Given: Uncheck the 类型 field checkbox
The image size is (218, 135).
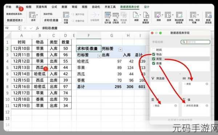Looking at the screenshot, I should (154, 59).
